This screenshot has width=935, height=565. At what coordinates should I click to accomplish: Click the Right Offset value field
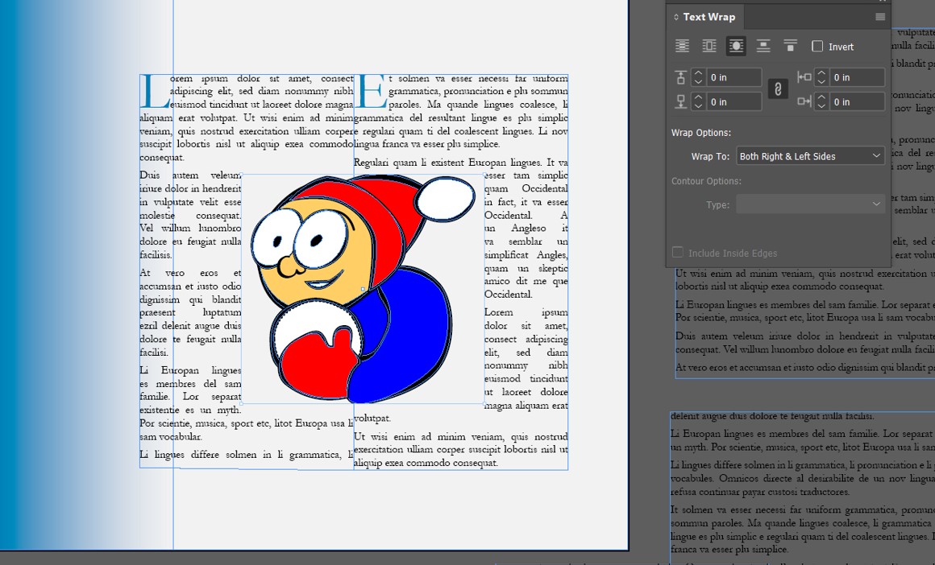(858, 101)
